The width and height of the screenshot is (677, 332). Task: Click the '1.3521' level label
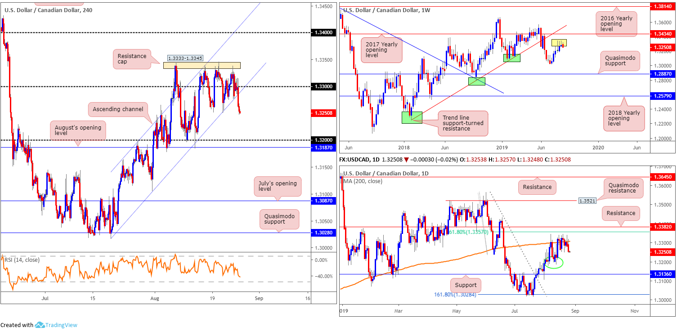pos(588,201)
